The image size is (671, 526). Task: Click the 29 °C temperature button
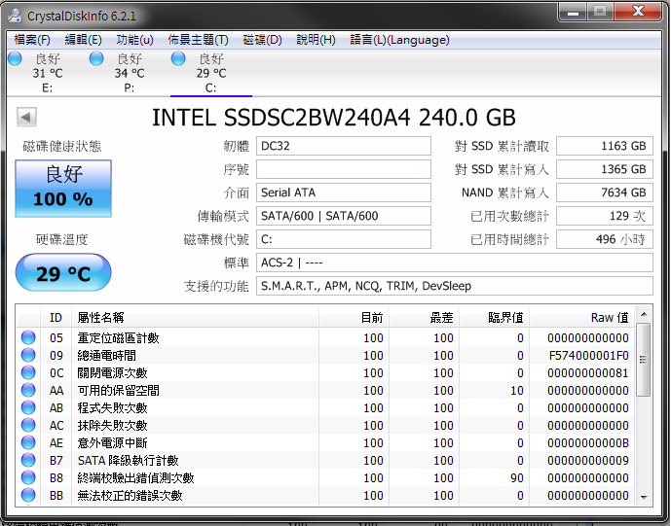pos(63,272)
